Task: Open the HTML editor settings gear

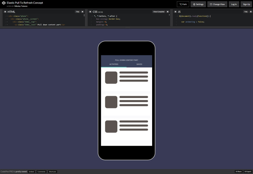Action: (5, 12)
